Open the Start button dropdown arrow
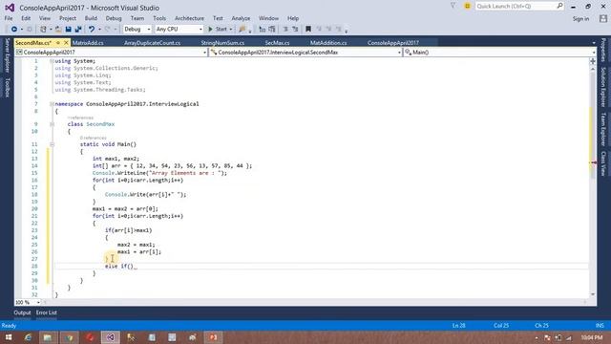 click(231, 30)
